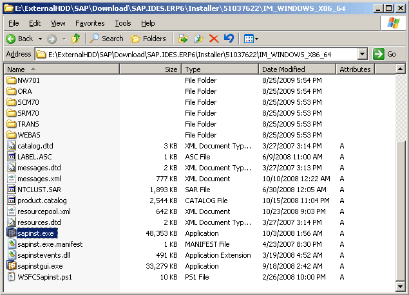The width and height of the screenshot is (409, 295).
Task: Select the file name NTCLUST.SAR
Action: coord(39,190)
